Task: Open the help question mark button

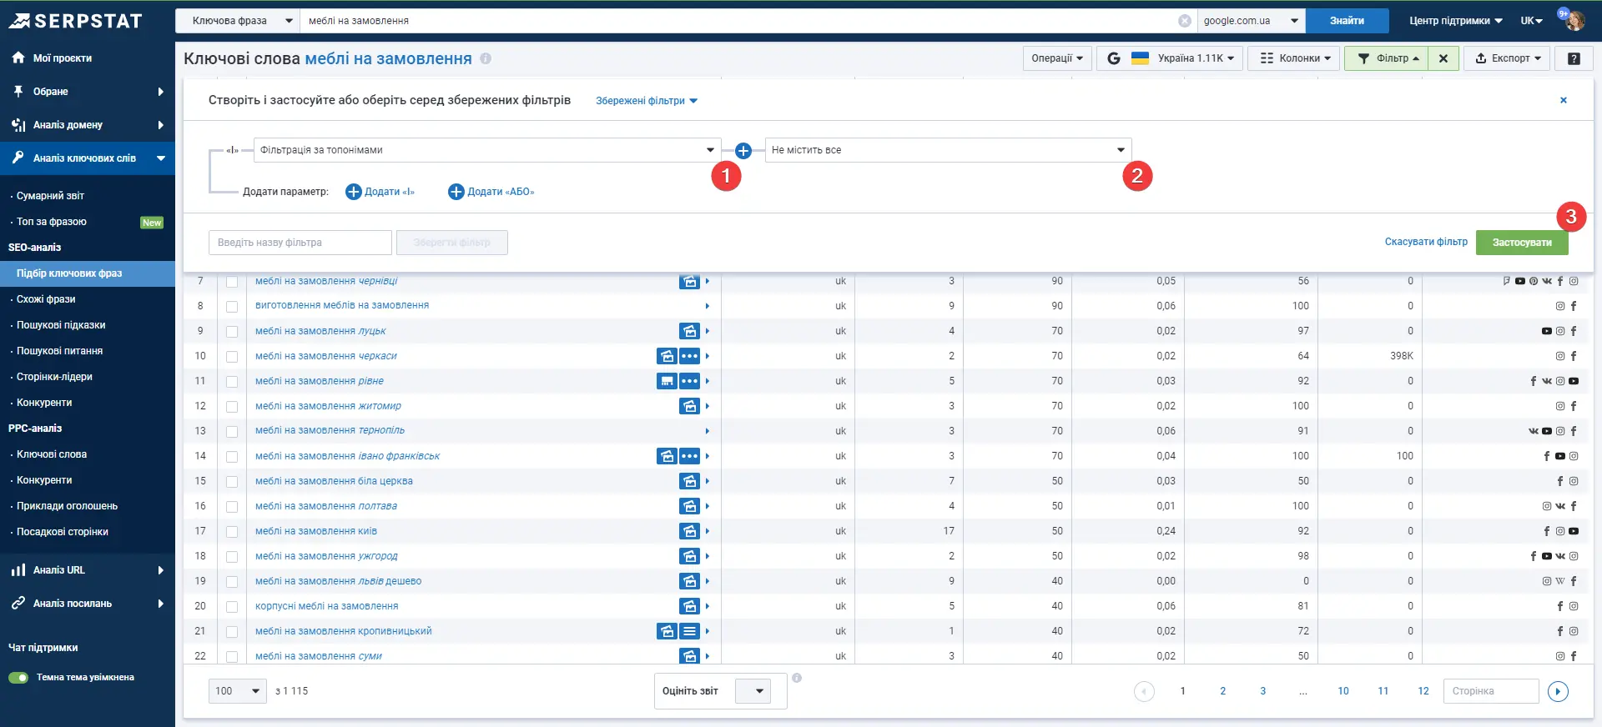Action: pyautogui.click(x=1574, y=58)
